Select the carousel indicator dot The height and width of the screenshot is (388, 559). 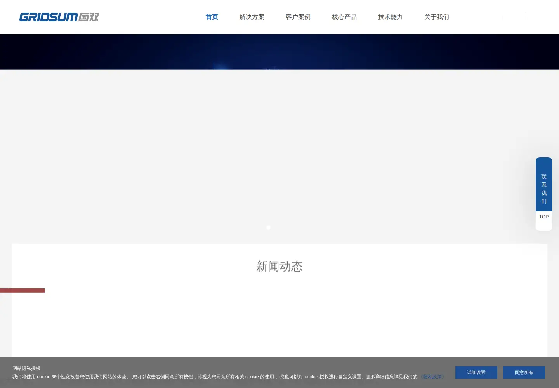tap(269, 228)
